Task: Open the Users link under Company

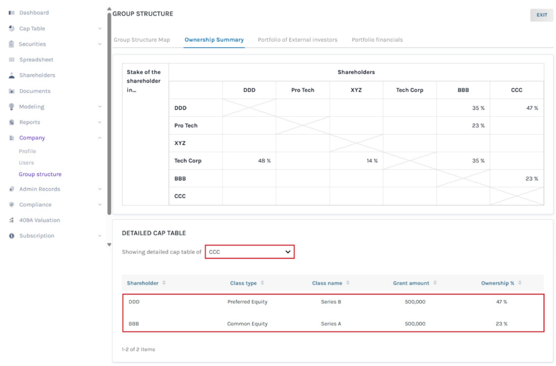Action: pyautogui.click(x=27, y=163)
